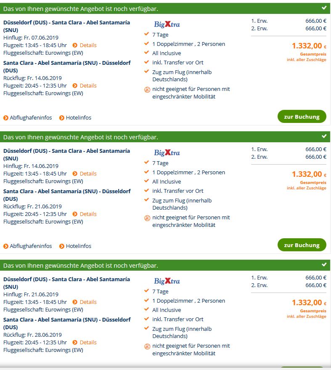Expand Abflughafeninfos of the second offer
The width and height of the screenshot is (331, 370).
tap(28, 246)
